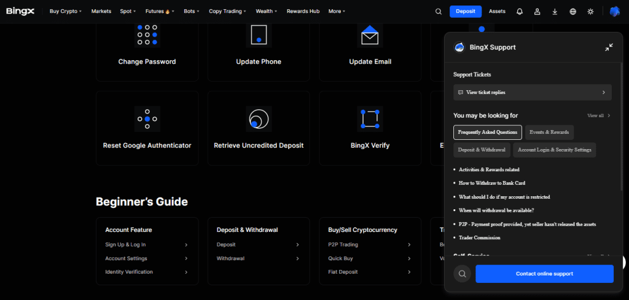This screenshot has width=629, height=300.
Task: Click the Update Phone icon
Action: pos(259,35)
